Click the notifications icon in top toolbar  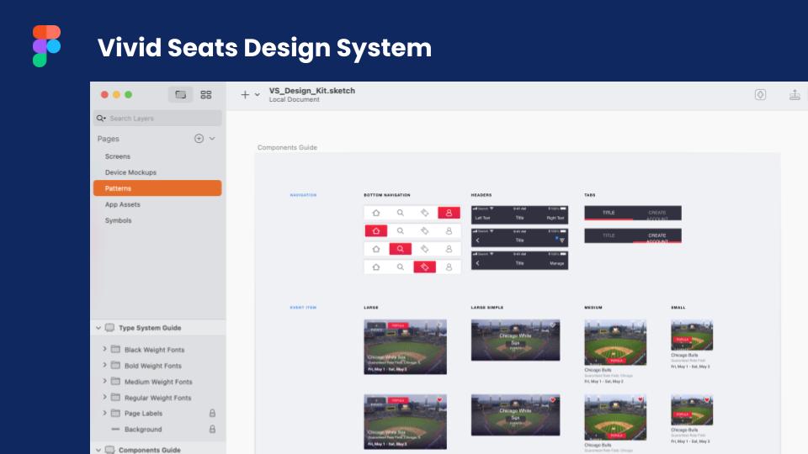click(760, 95)
